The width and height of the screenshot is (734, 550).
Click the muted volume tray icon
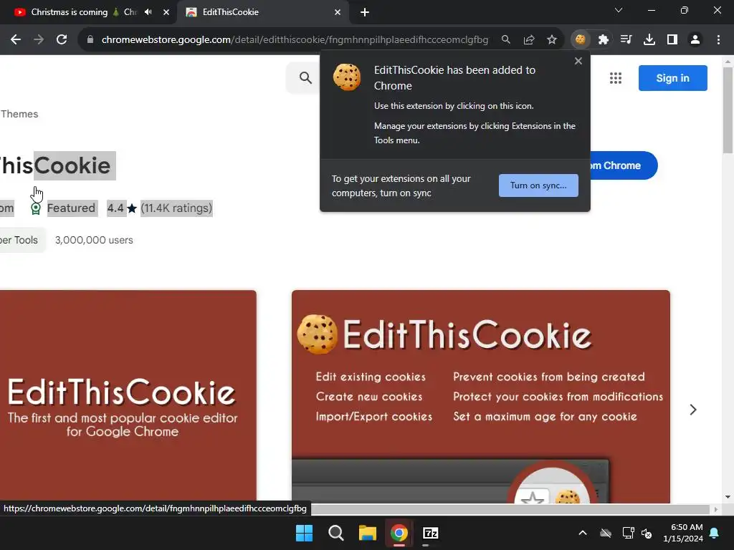(647, 533)
